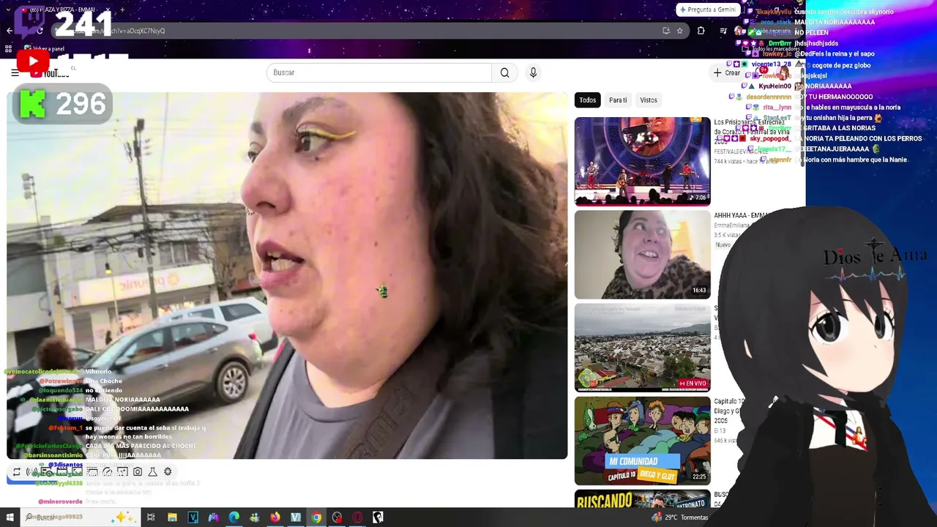Click Pregunta a Gemini button

click(708, 10)
